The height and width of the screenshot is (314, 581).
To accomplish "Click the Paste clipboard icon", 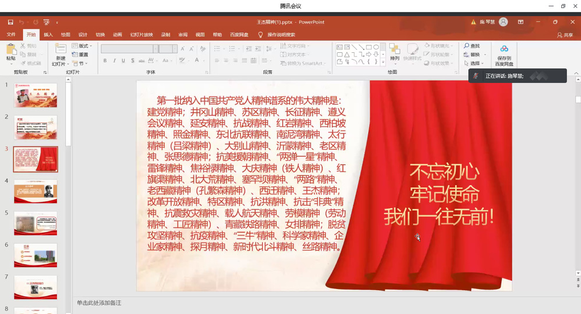I will tap(10, 50).
